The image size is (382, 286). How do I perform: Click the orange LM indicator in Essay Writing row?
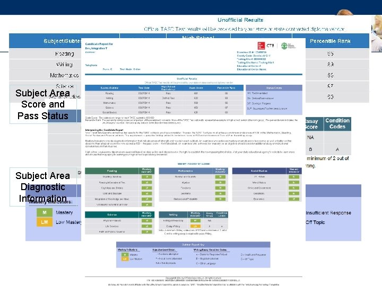(x=195, y=226)
